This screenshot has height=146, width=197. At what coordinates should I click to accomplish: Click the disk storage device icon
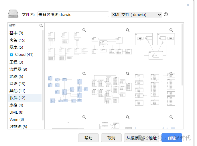click(x=13, y=14)
